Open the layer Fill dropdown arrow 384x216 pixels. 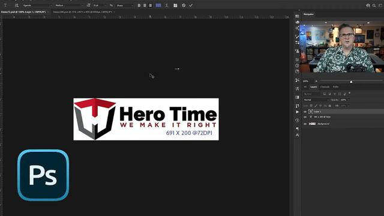(x=349, y=106)
